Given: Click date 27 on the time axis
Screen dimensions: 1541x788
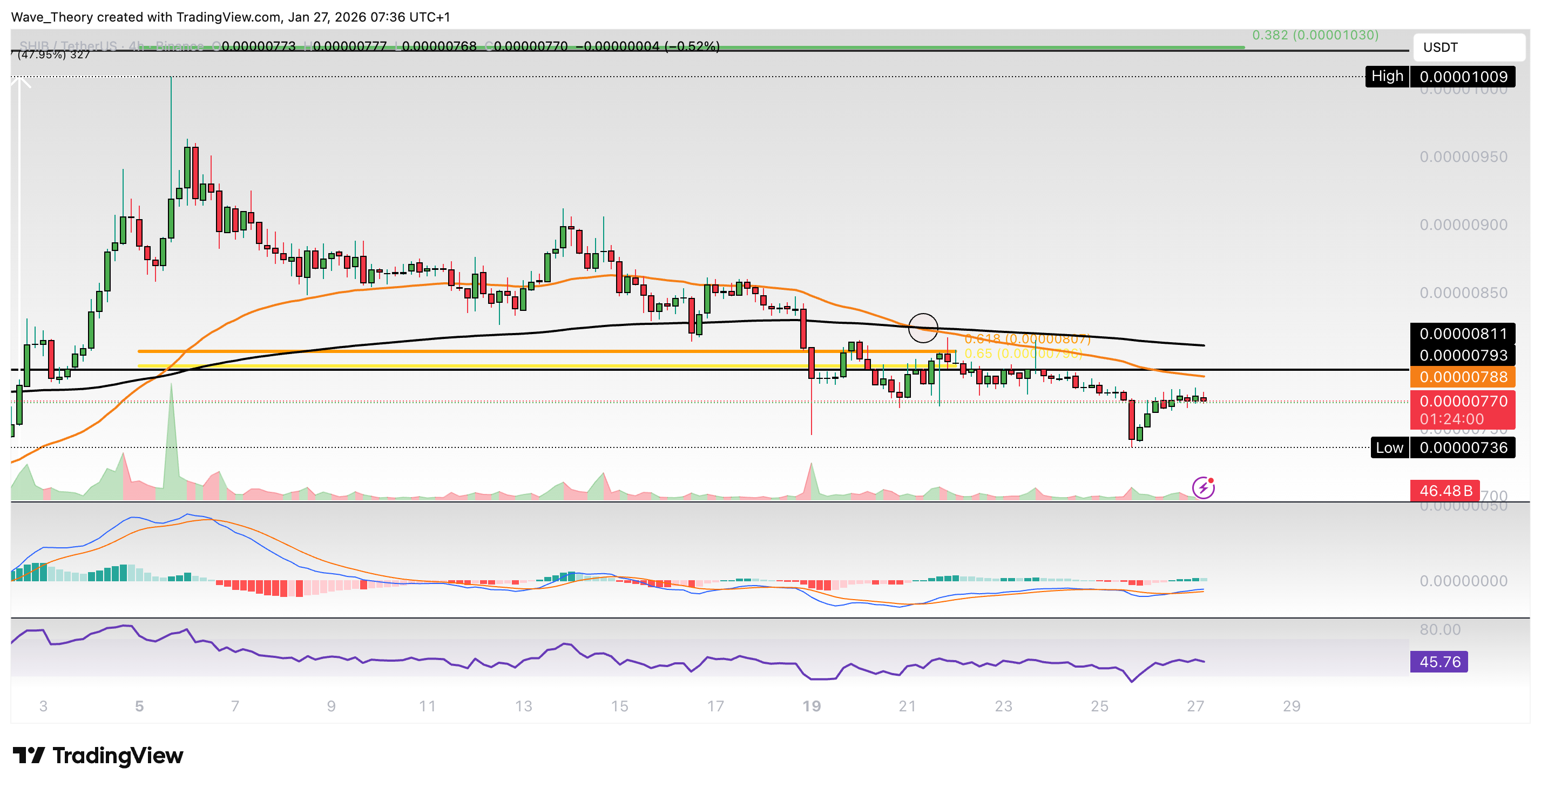Looking at the screenshot, I should pyautogui.click(x=1195, y=706).
